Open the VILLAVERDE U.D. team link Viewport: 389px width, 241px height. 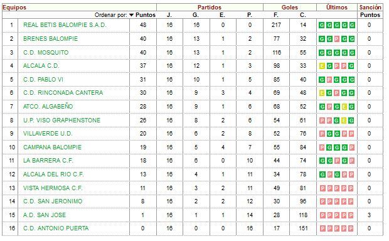[48, 134]
